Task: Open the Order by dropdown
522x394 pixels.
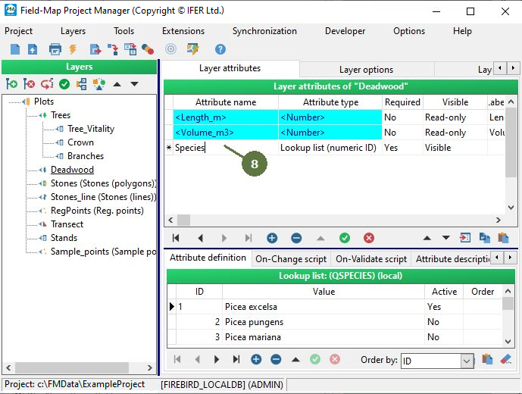Action: pos(467,361)
